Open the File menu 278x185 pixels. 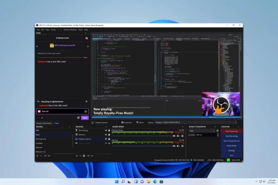[38, 30]
